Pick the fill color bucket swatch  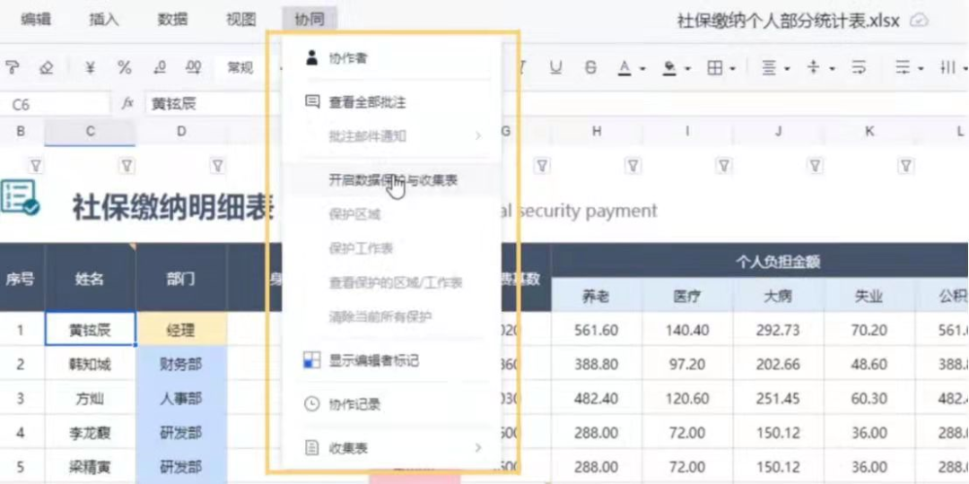click(669, 68)
